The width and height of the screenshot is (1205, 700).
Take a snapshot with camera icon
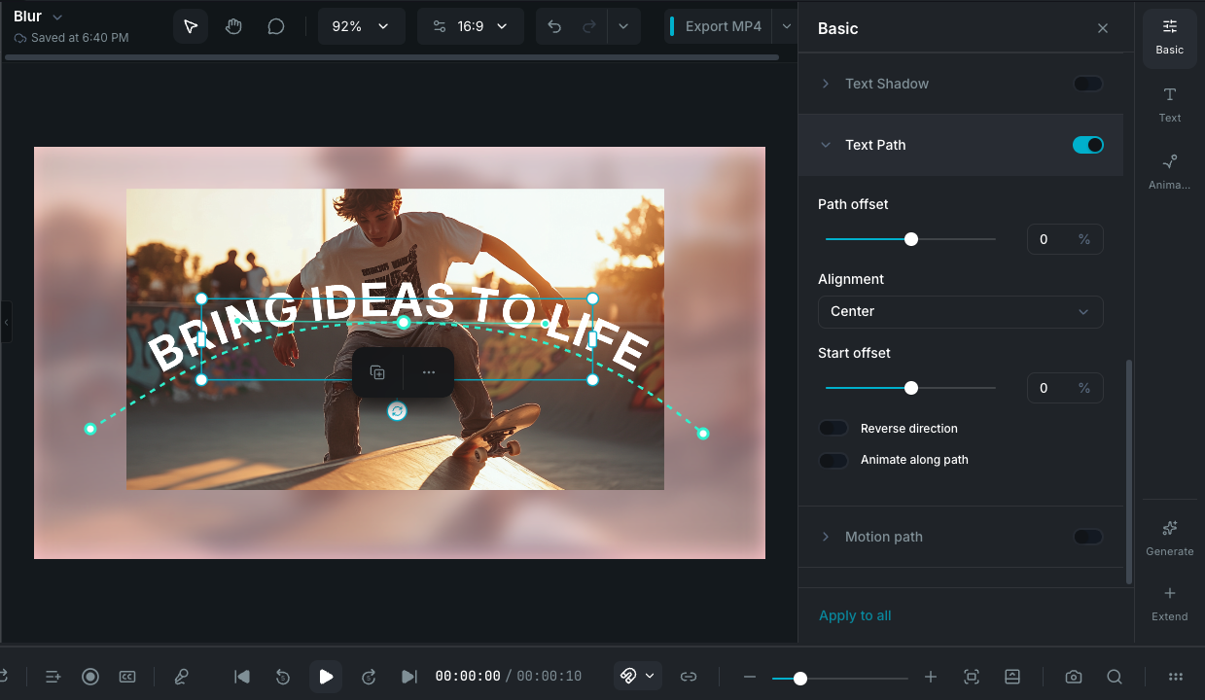1073,677
